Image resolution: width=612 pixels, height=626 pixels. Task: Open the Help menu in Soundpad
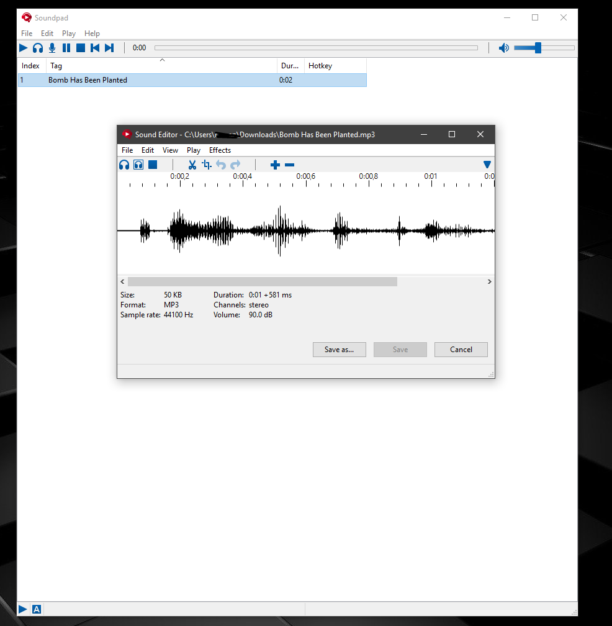point(92,34)
